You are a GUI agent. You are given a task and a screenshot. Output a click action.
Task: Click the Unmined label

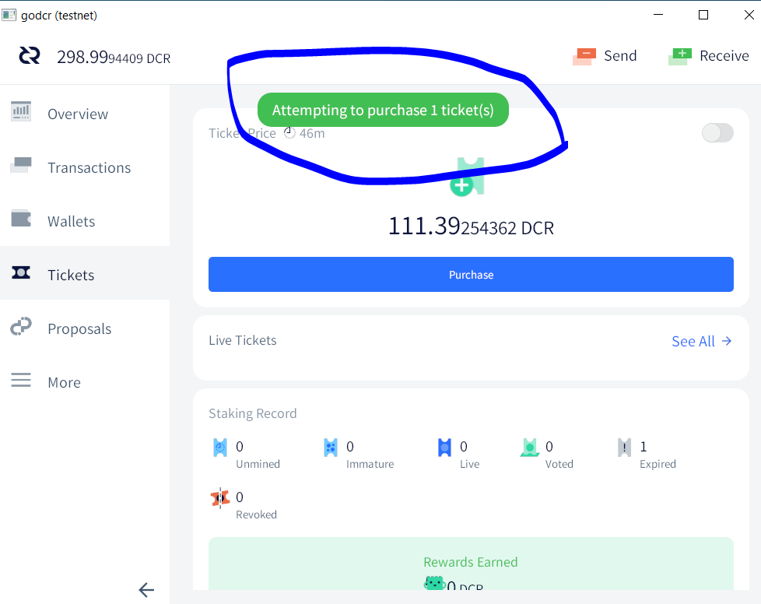pos(258,464)
